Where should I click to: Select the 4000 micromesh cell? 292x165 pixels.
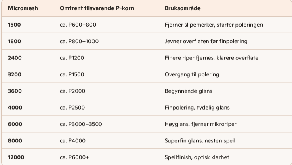(15, 108)
